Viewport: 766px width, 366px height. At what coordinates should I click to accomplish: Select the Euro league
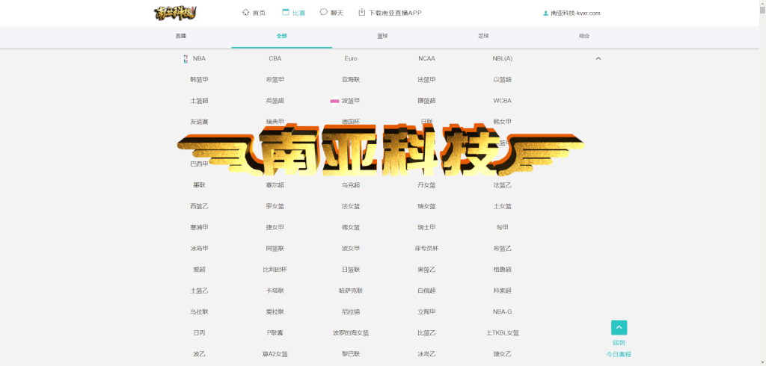tap(351, 58)
